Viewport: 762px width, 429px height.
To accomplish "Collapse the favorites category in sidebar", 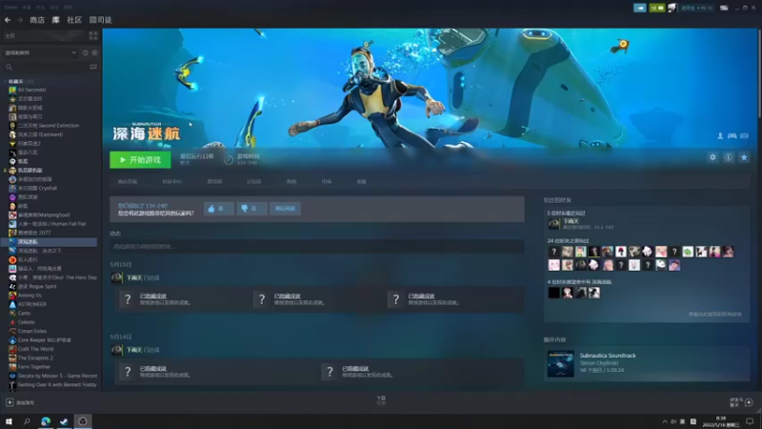I will pyautogui.click(x=6, y=81).
